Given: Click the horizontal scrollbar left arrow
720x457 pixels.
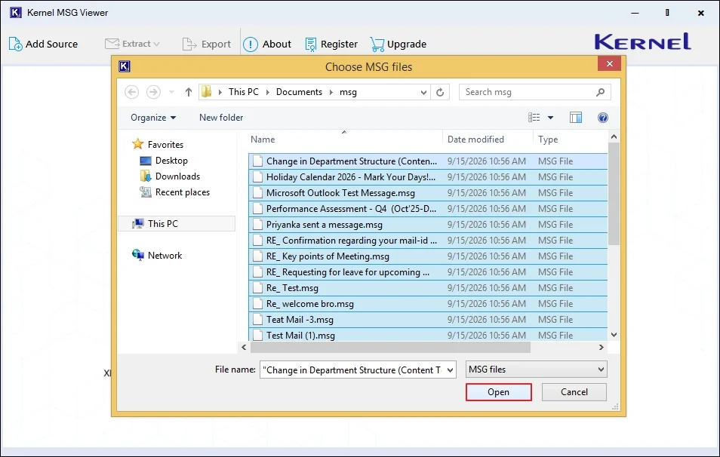Looking at the screenshot, I should [x=244, y=348].
